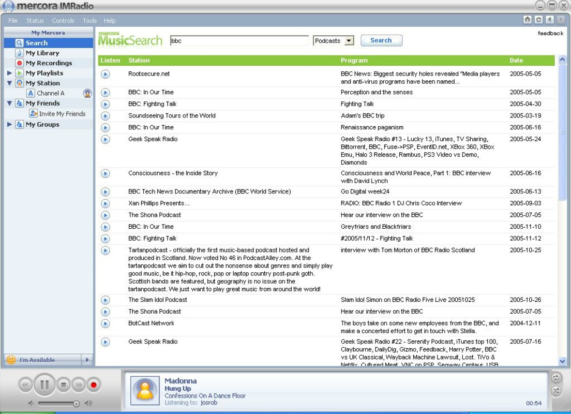The width and height of the screenshot is (571, 414).
Task: Sort results by Program column header
Action: (354, 61)
